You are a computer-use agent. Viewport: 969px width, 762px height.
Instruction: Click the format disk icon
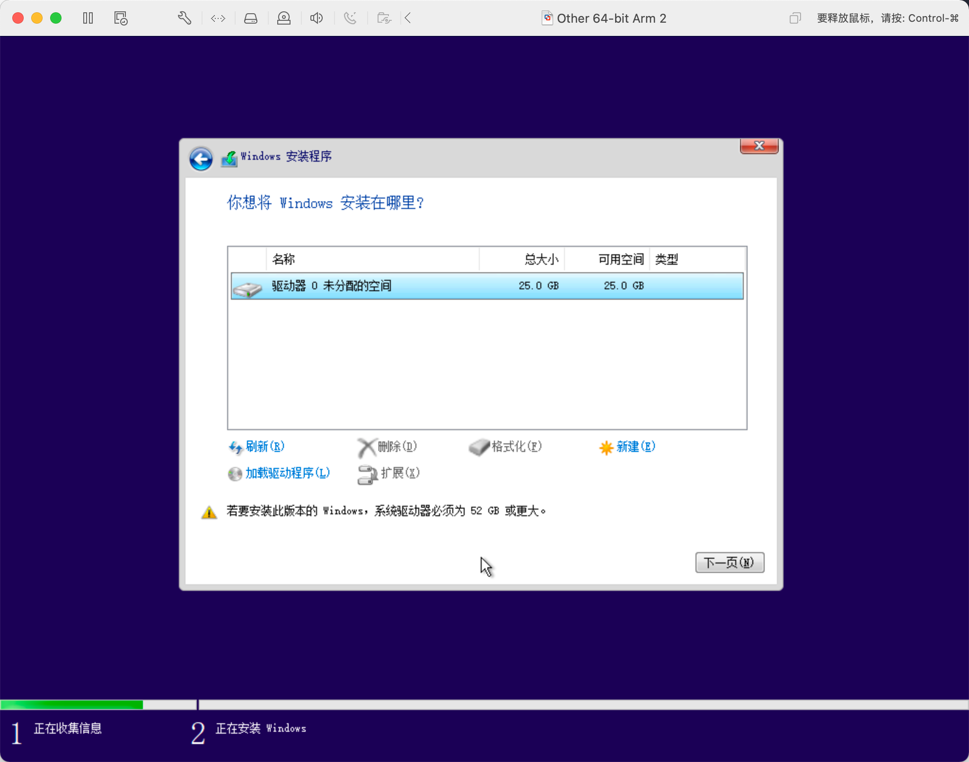[x=479, y=447]
